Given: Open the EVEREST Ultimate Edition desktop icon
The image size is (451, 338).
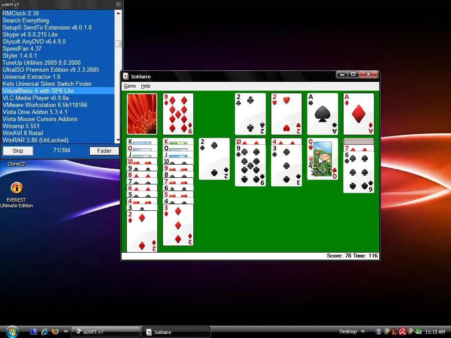Looking at the screenshot, I should click(16, 195).
